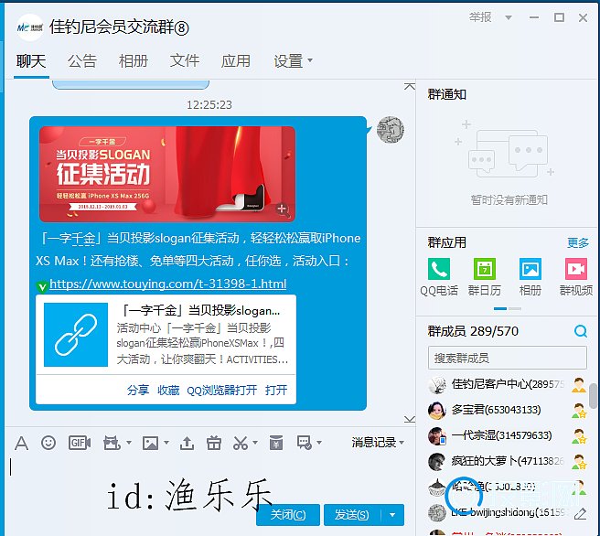Open the 相册 group app icon
The height and width of the screenshot is (536, 600).
pos(530,277)
